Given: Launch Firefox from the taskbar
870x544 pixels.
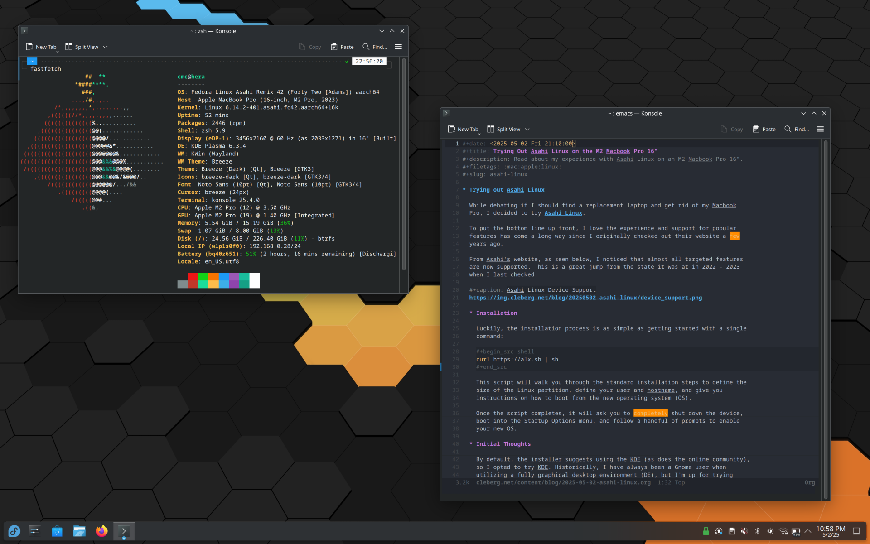Looking at the screenshot, I should pyautogui.click(x=101, y=531).
